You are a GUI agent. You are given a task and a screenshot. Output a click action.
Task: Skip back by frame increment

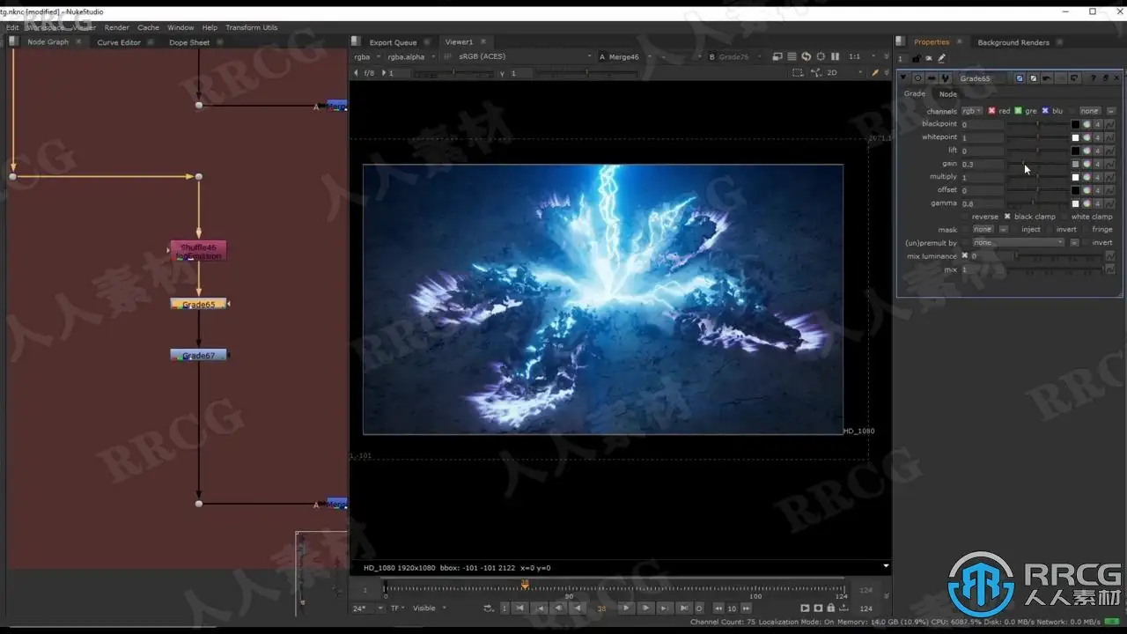718,608
